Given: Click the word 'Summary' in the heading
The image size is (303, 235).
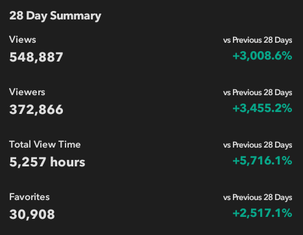Looking at the screenshot, I should [x=76, y=16].
